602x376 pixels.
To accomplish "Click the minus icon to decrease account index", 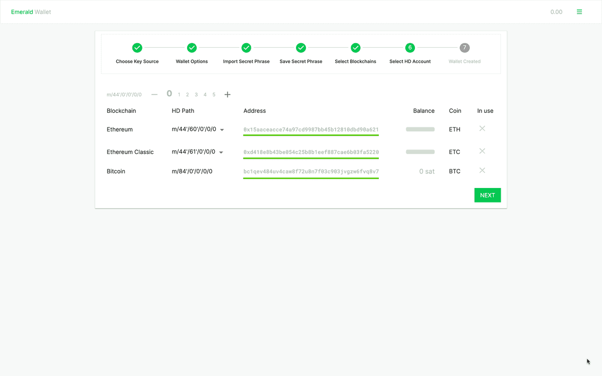I will 154,94.
